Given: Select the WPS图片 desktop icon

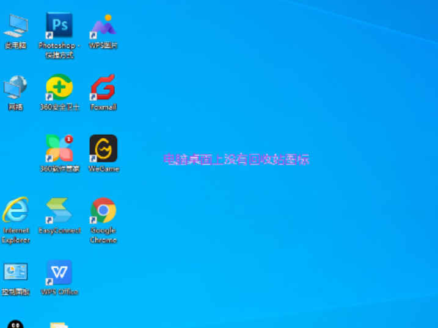Looking at the screenshot, I should point(103,26).
